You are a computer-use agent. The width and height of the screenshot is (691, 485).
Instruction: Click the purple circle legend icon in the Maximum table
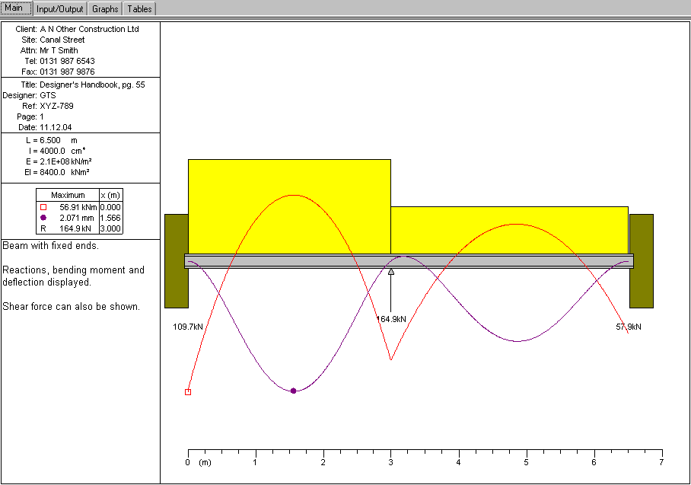tap(43, 218)
